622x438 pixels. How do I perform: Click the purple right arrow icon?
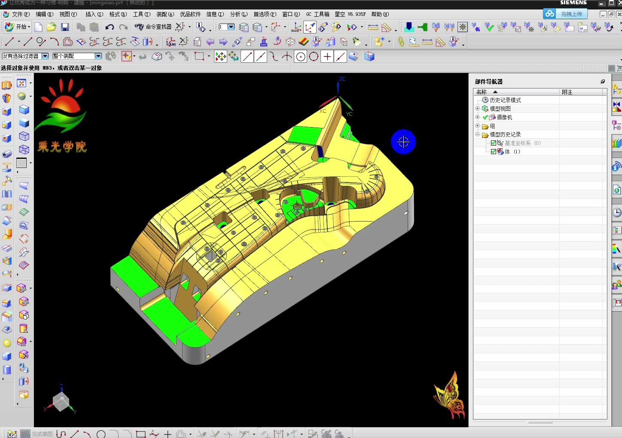(223, 42)
